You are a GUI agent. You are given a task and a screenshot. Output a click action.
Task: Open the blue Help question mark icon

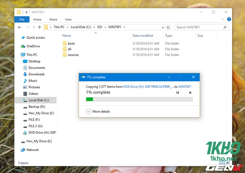point(229,19)
